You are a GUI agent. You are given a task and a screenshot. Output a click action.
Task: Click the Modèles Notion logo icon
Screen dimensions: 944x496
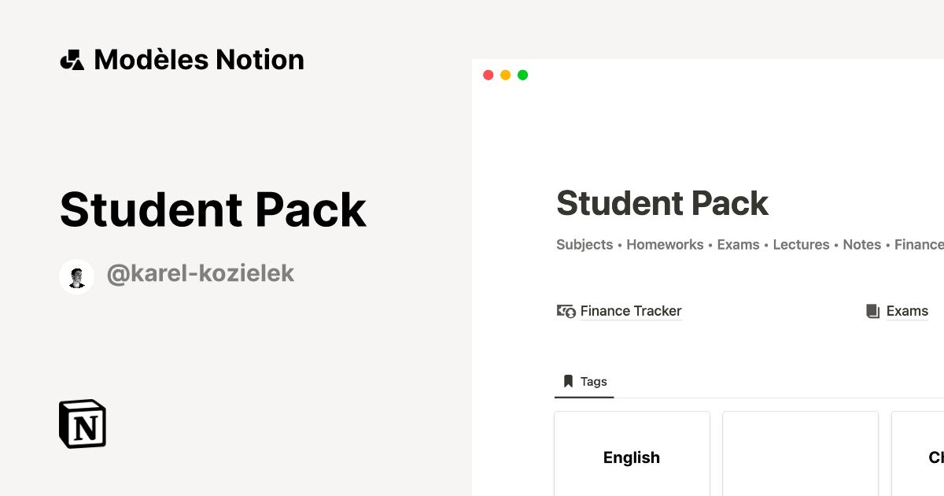pyautogui.click(x=72, y=59)
